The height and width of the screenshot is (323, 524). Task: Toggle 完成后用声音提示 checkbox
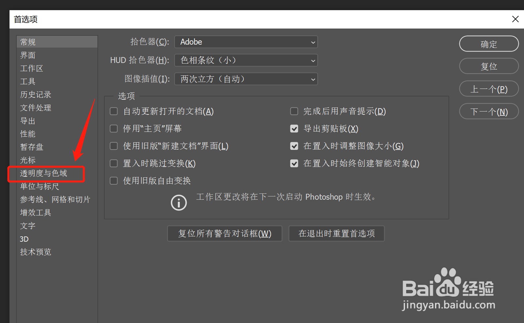point(294,111)
